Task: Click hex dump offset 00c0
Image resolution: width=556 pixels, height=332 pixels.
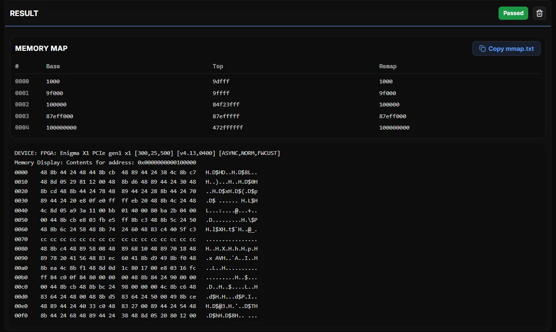Action: tap(21, 287)
